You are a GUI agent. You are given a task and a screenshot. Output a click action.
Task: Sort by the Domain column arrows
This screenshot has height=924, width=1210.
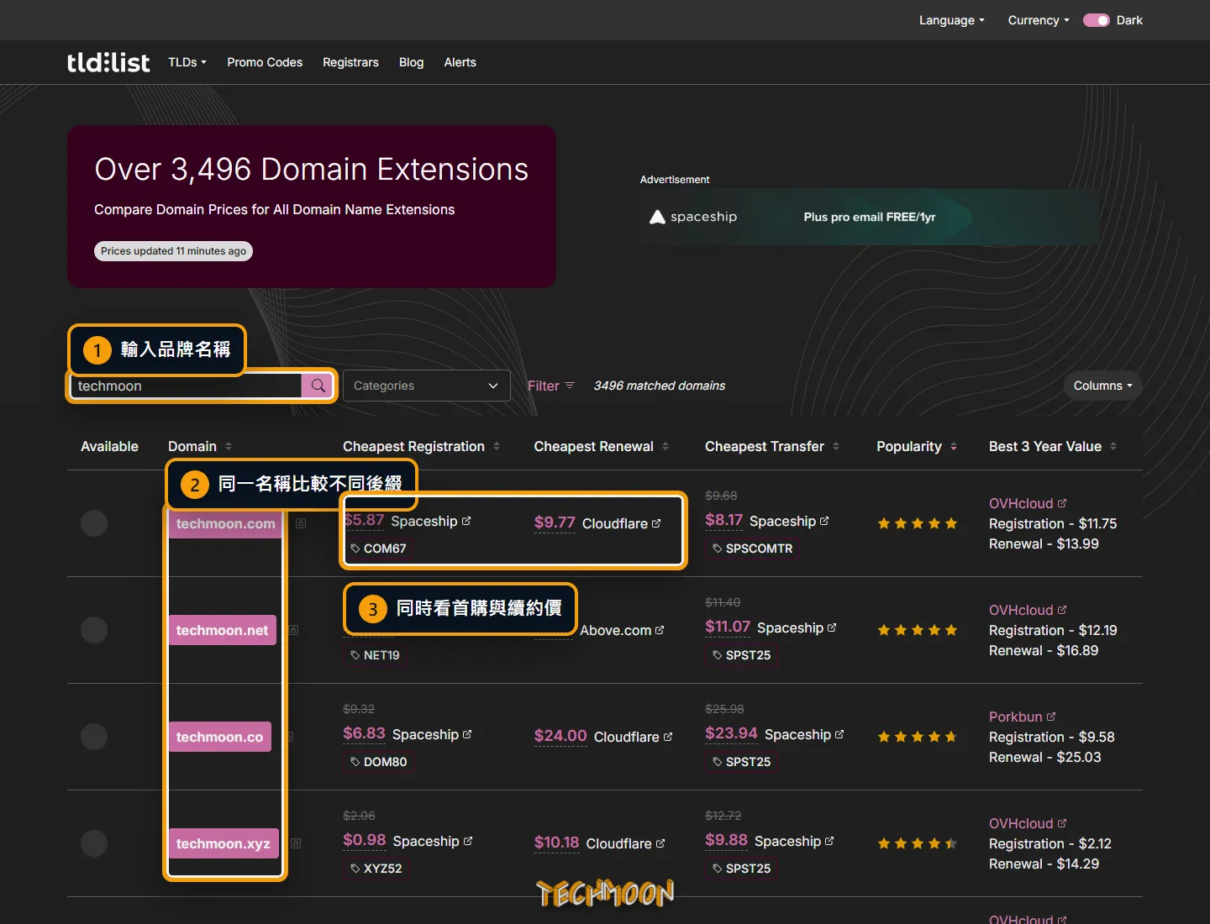pyautogui.click(x=229, y=447)
